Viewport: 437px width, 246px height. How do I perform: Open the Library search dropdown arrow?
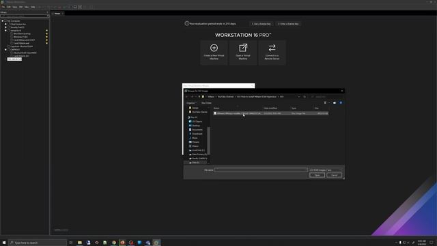47,16
